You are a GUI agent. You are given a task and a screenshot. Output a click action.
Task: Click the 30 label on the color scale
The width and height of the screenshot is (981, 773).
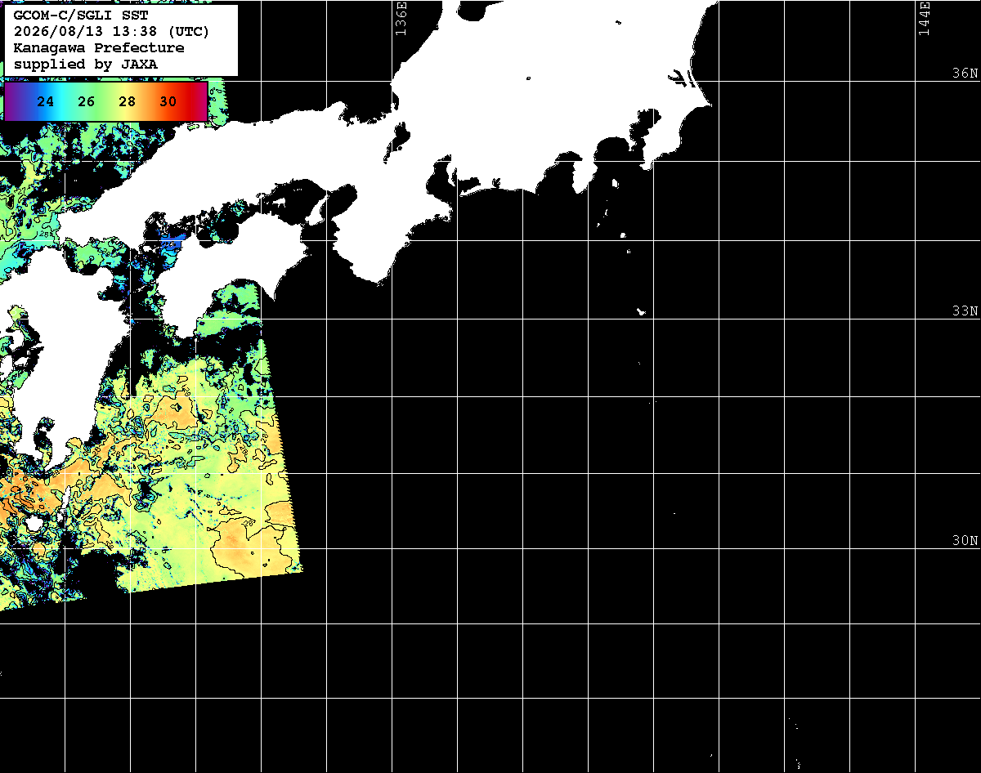(168, 102)
